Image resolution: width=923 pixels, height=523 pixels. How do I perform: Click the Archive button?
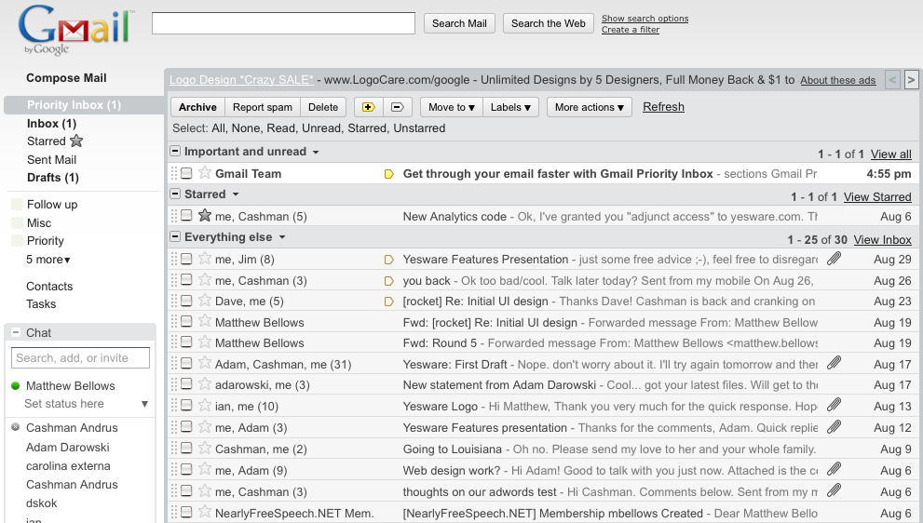197,107
